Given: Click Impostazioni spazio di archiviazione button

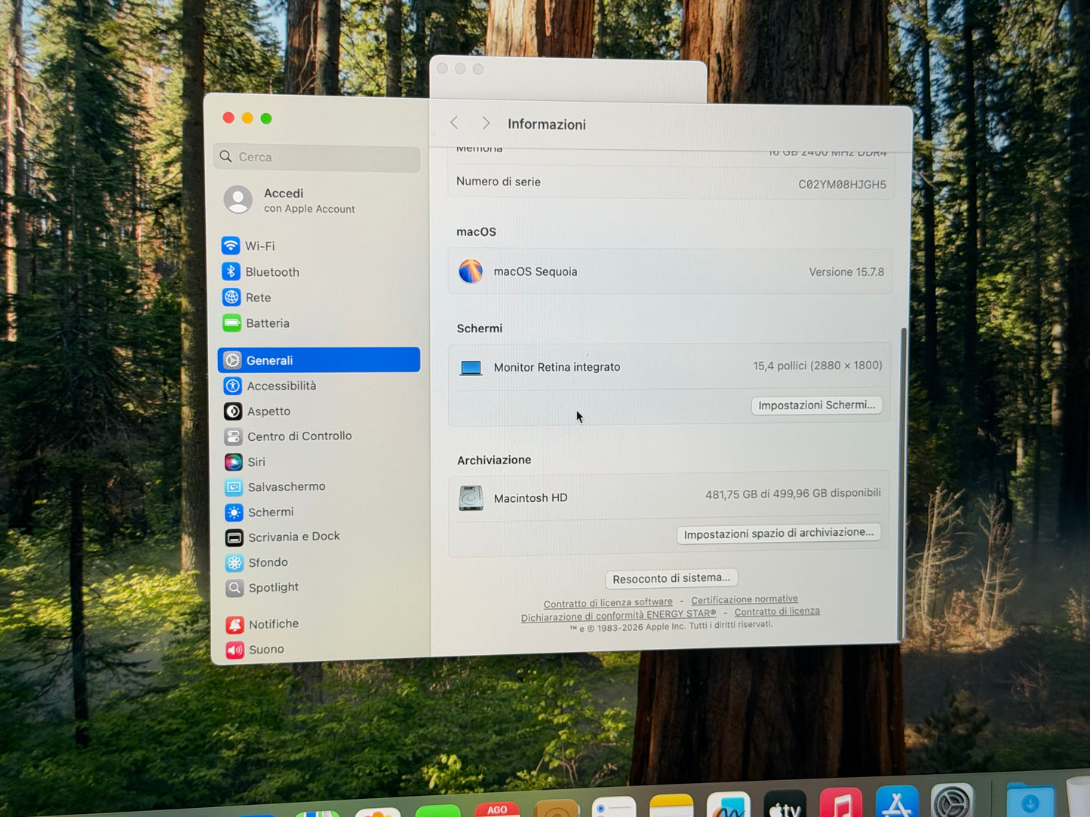Looking at the screenshot, I should click(x=778, y=534).
